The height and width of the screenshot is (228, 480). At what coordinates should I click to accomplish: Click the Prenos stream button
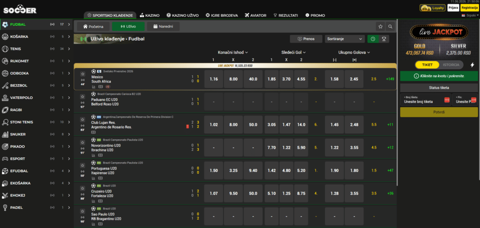click(x=306, y=39)
